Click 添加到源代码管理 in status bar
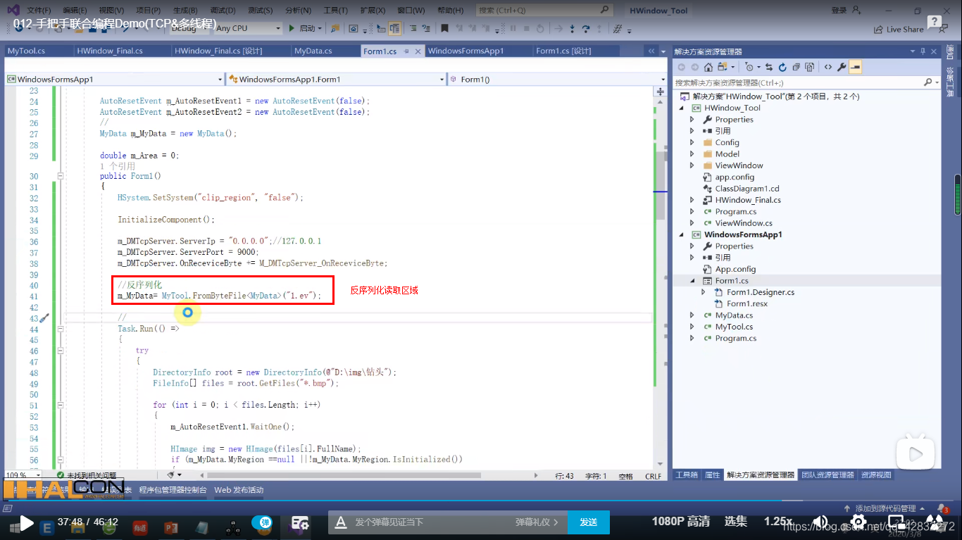Viewport: 962px width, 540px height. (885, 508)
